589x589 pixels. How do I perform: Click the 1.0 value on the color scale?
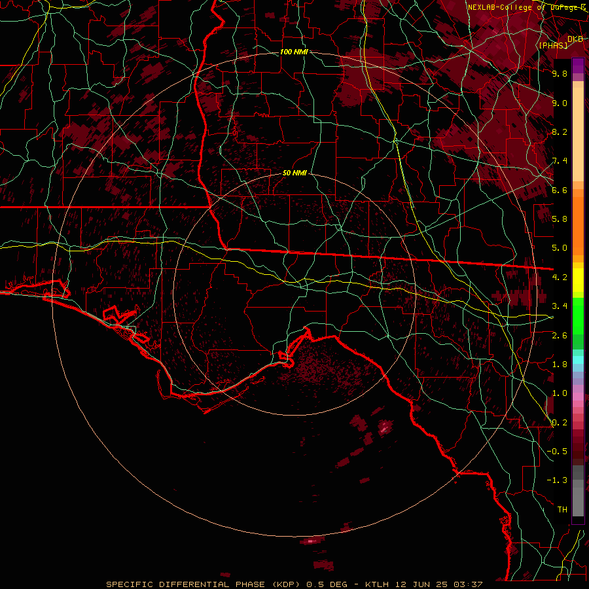click(560, 393)
